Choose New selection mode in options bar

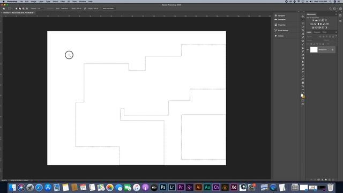tap(16, 9)
